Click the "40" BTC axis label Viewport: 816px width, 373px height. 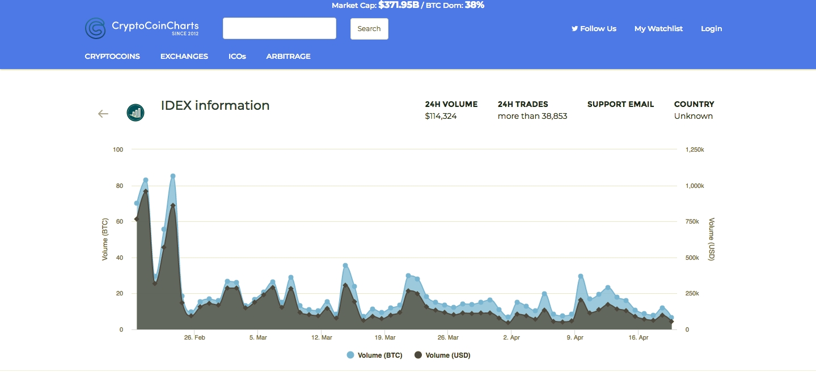pyautogui.click(x=120, y=258)
